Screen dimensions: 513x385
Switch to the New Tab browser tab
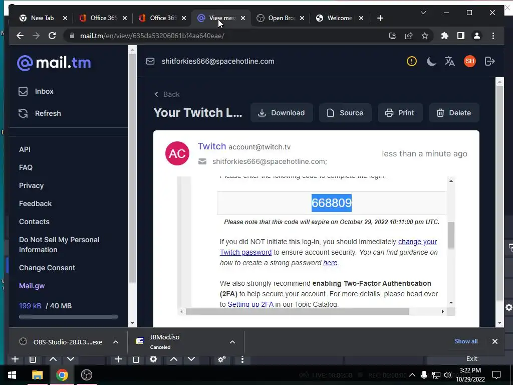click(42, 18)
